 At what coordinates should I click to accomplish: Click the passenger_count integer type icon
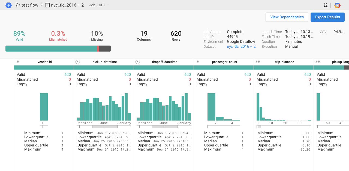tap(198, 62)
